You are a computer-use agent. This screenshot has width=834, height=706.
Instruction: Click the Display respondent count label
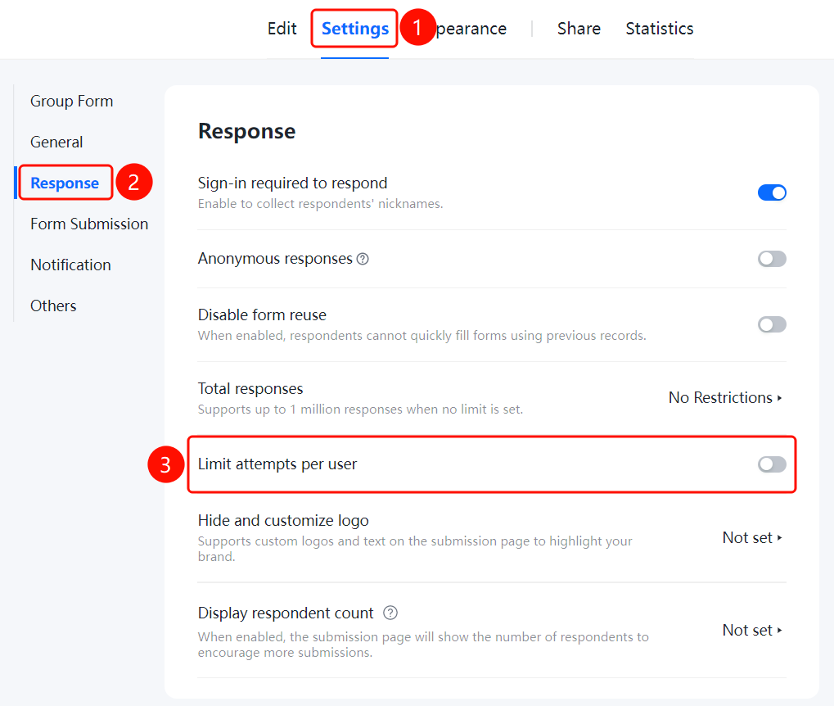click(x=286, y=613)
